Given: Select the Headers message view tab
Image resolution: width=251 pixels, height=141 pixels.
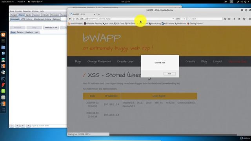Looking at the screenshot, I should [29, 32].
